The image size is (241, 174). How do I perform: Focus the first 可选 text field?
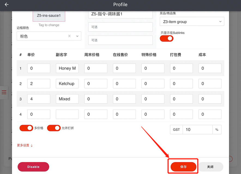pos(120,27)
